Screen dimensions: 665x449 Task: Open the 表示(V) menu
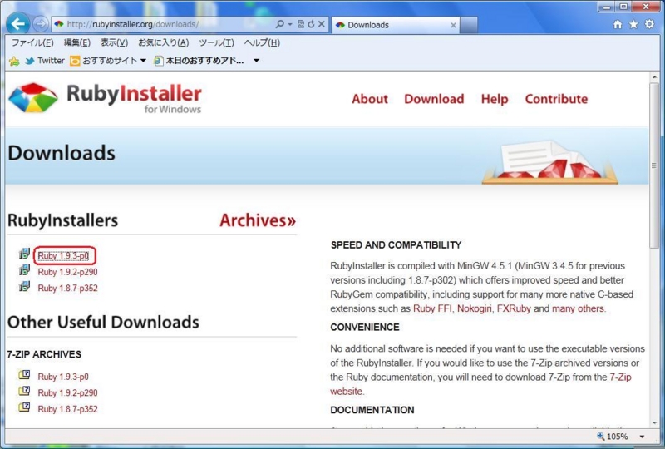point(114,42)
